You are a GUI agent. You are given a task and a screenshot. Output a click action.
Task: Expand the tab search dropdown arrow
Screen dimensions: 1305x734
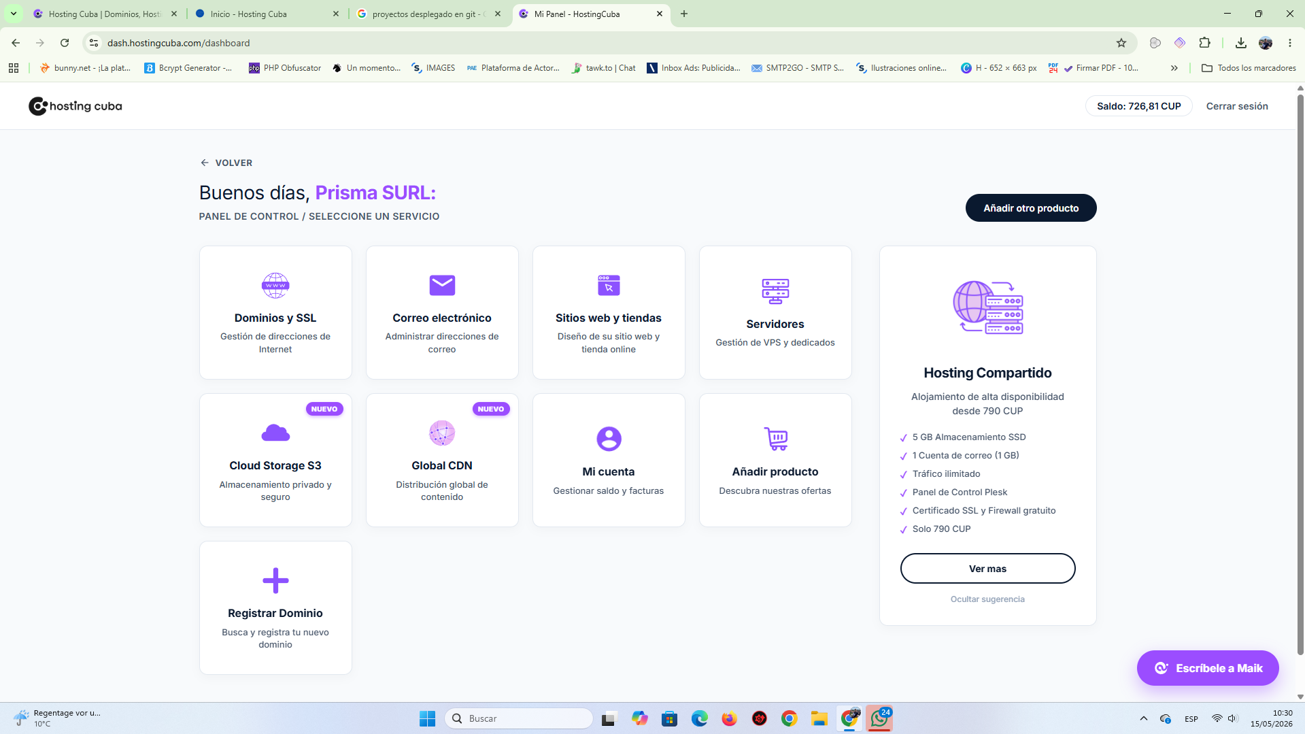(13, 14)
